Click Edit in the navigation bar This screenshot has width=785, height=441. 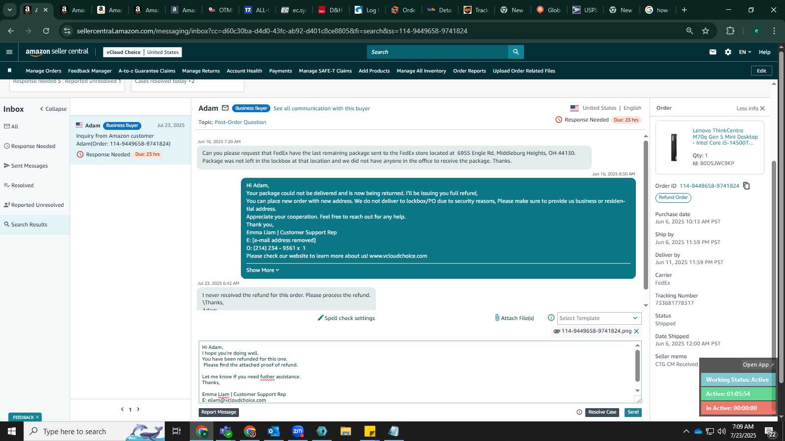pos(761,71)
